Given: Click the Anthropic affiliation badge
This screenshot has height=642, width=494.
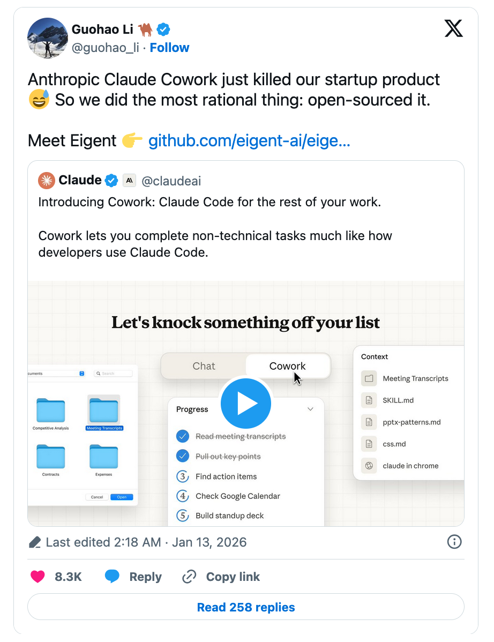Looking at the screenshot, I should (x=129, y=181).
